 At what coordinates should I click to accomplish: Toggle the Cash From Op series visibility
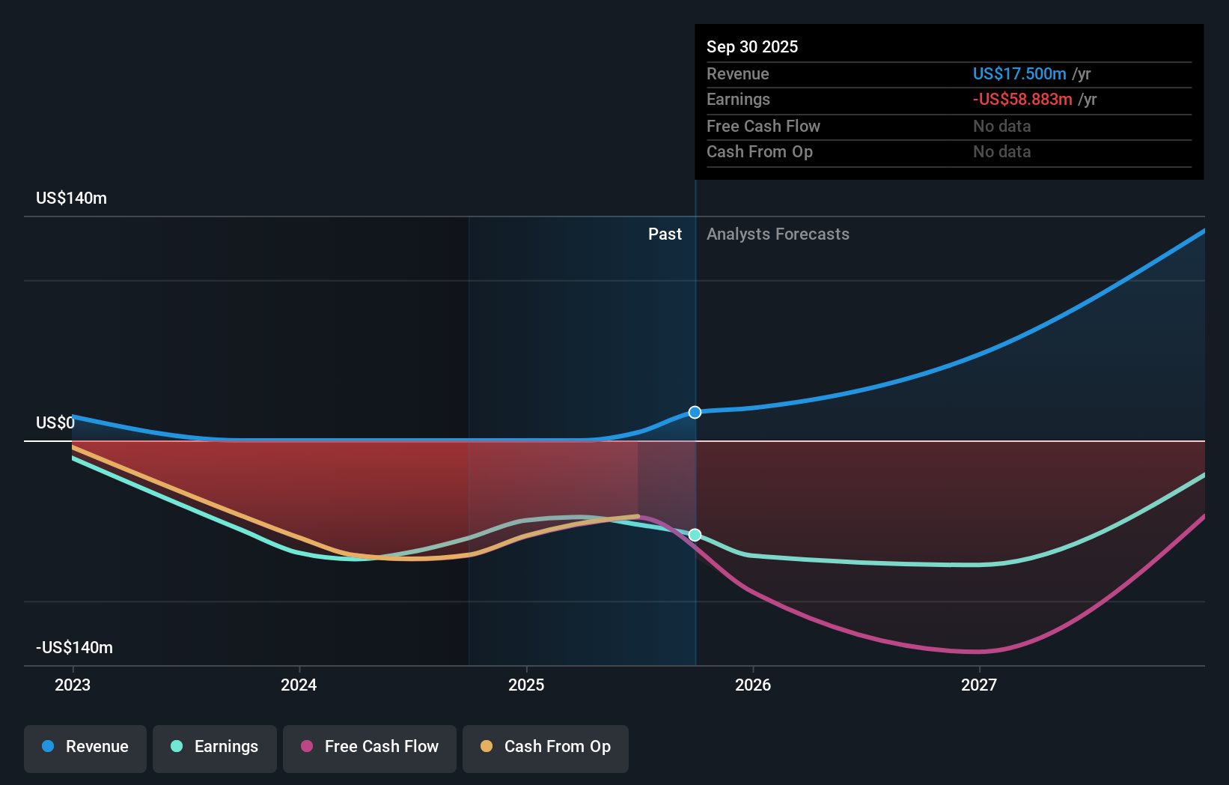pos(546,747)
